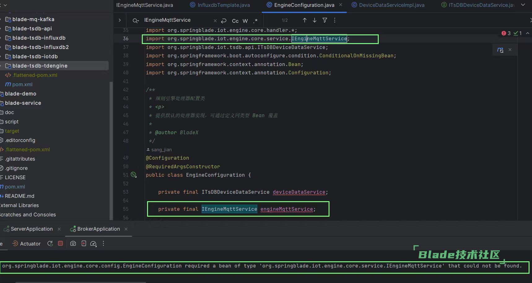Enable Regex search option
This screenshot has height=283, width=532.
[x=255, y=21]
